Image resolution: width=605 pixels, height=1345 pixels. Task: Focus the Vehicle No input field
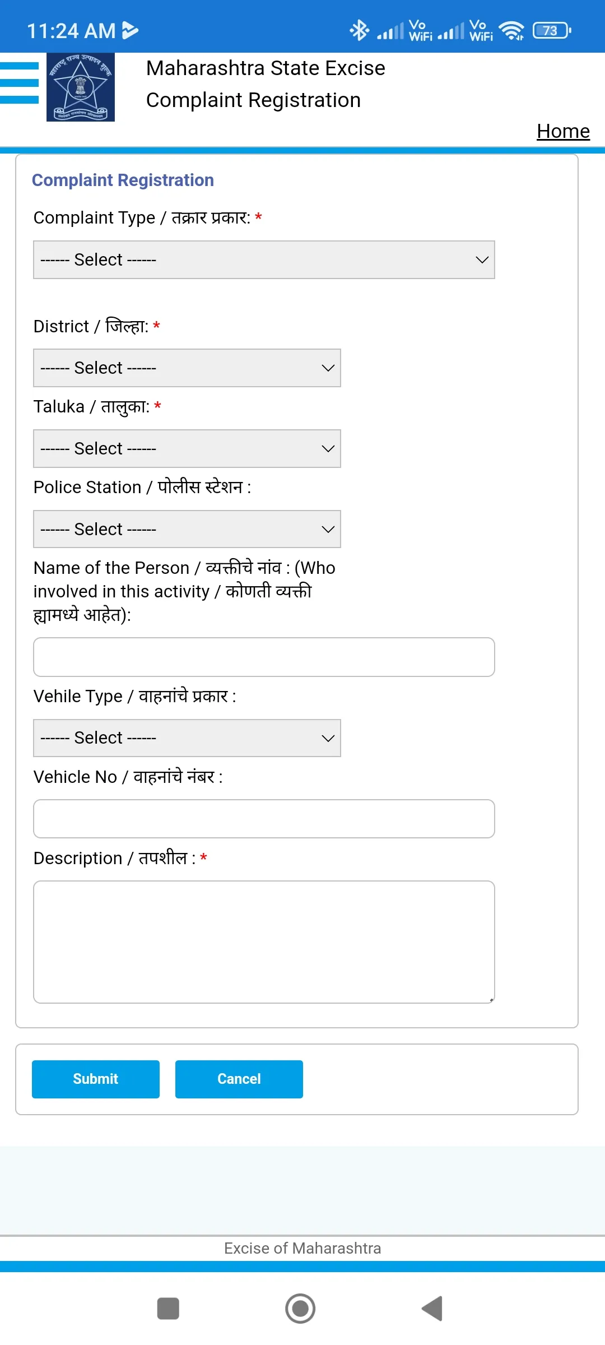coord(264,819)
